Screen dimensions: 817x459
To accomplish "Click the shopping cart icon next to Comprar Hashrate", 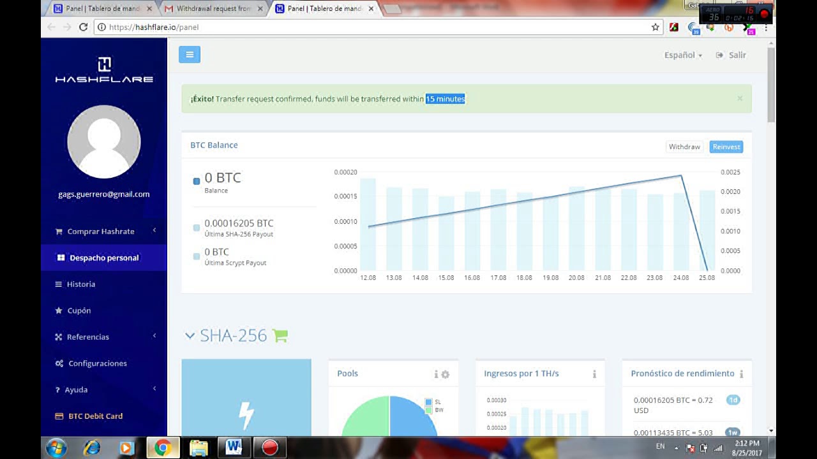I will (x=59, y=231).
